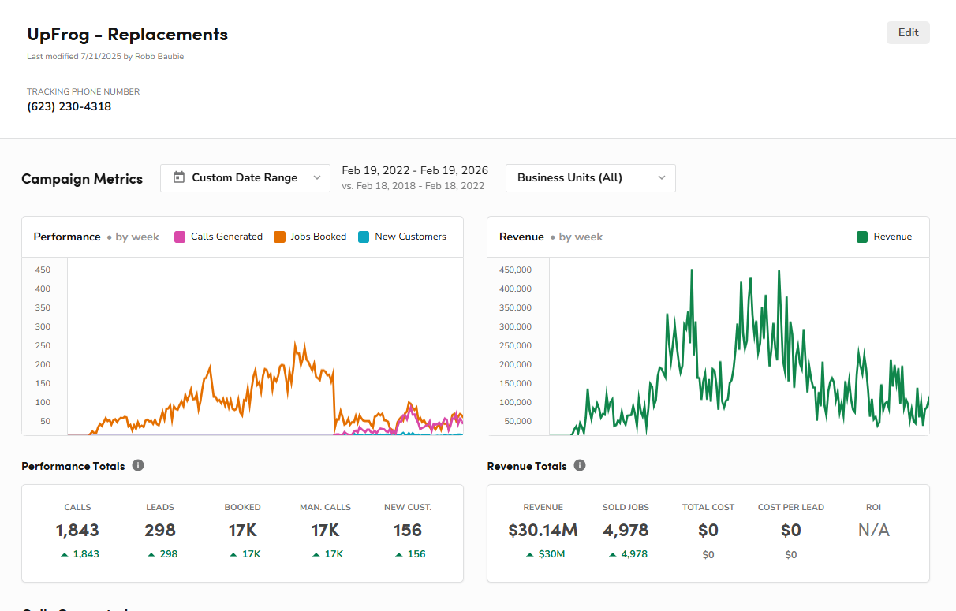This screenshot has height=611, width=956.
Task: Click the tracking phone number (623) 230-4318
Action: click(69, 106)
